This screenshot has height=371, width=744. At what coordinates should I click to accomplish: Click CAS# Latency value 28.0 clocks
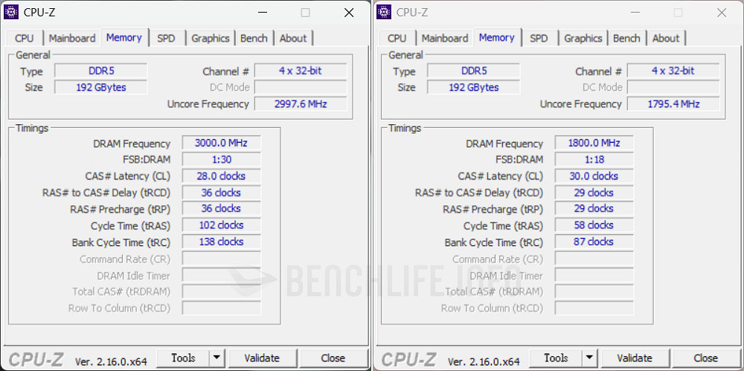221,176
